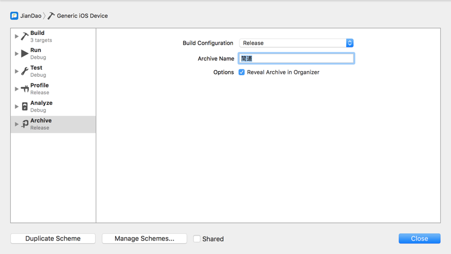Click the Generic iOS Device hammer icon
451x254 pixels.
[51, 16]
